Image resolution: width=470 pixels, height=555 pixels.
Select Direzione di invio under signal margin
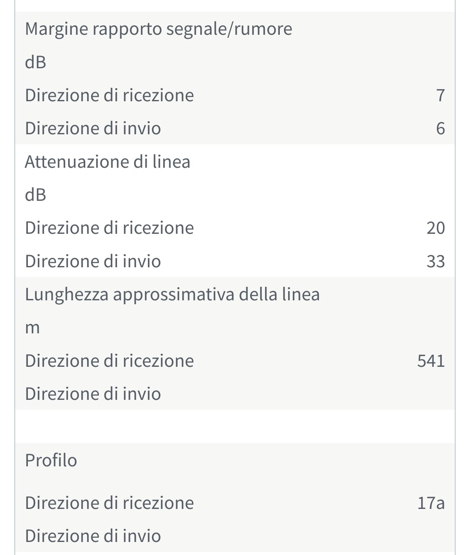pos(93,129)
